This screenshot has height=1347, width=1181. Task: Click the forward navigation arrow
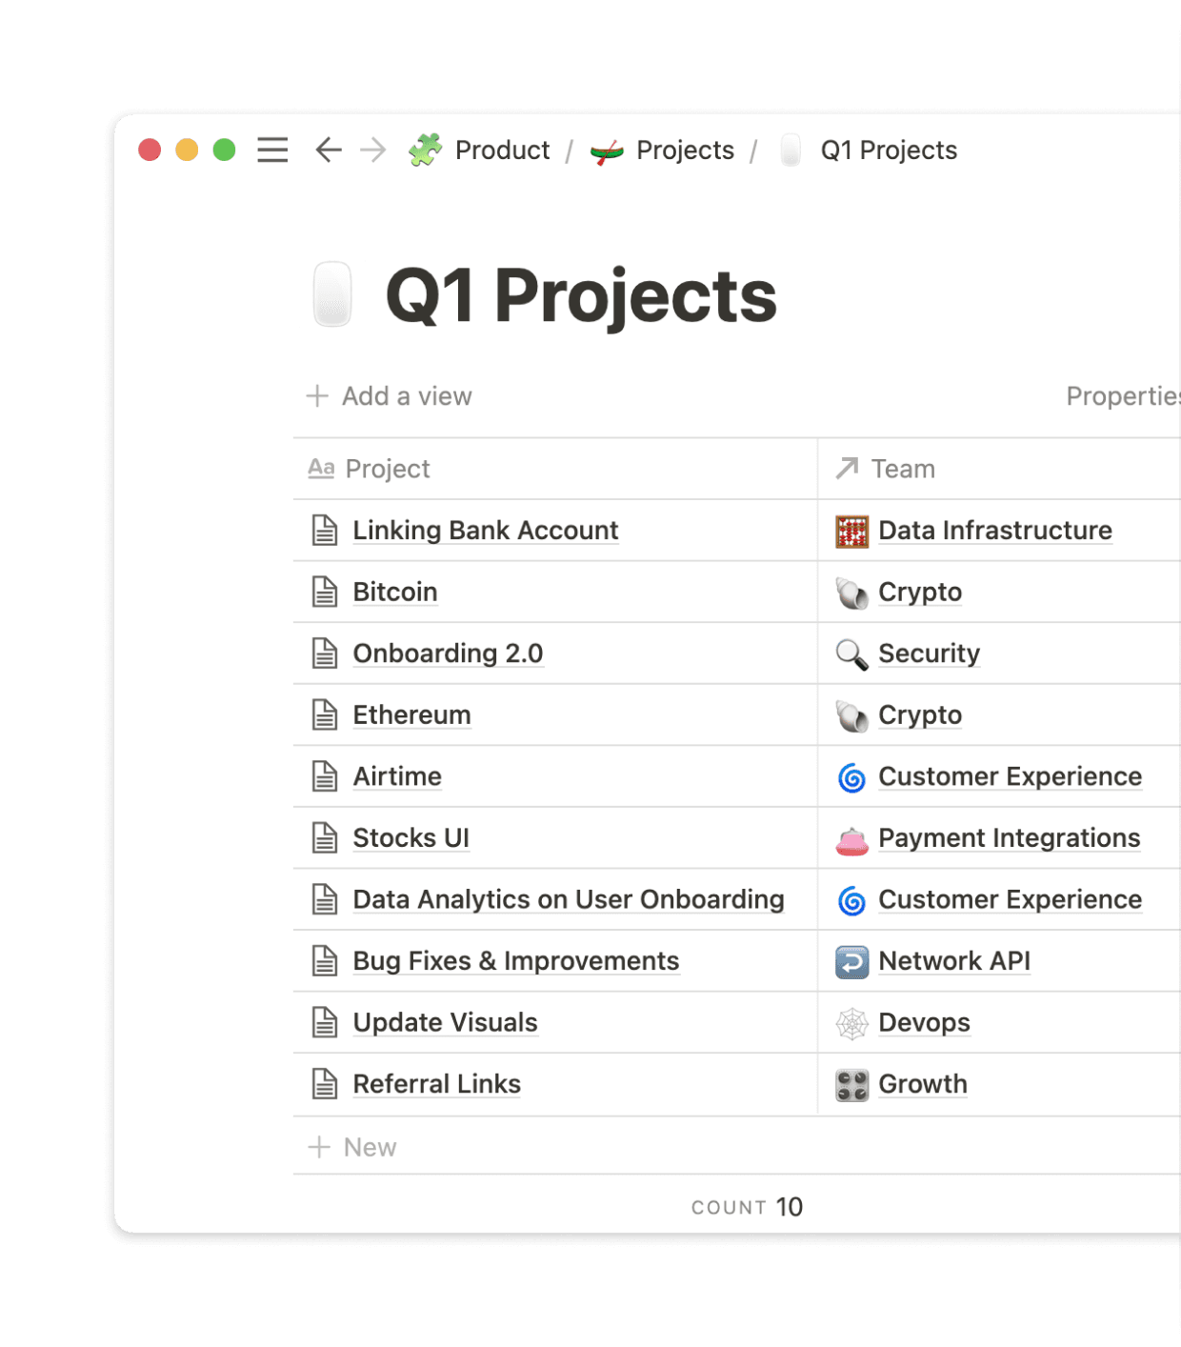pos(373,151)
